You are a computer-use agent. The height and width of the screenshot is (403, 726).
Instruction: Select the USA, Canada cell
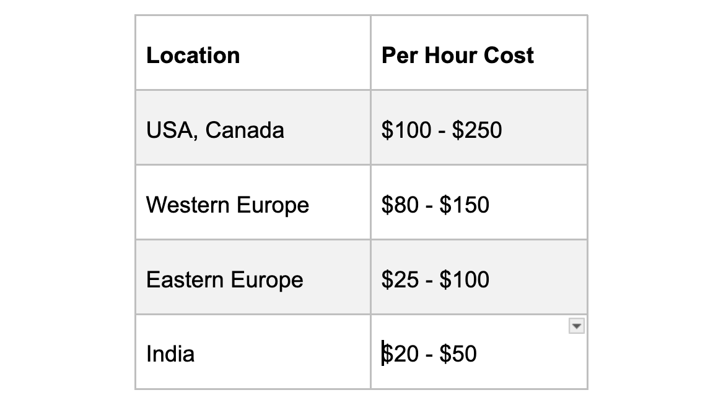click(x=253, y=127)
